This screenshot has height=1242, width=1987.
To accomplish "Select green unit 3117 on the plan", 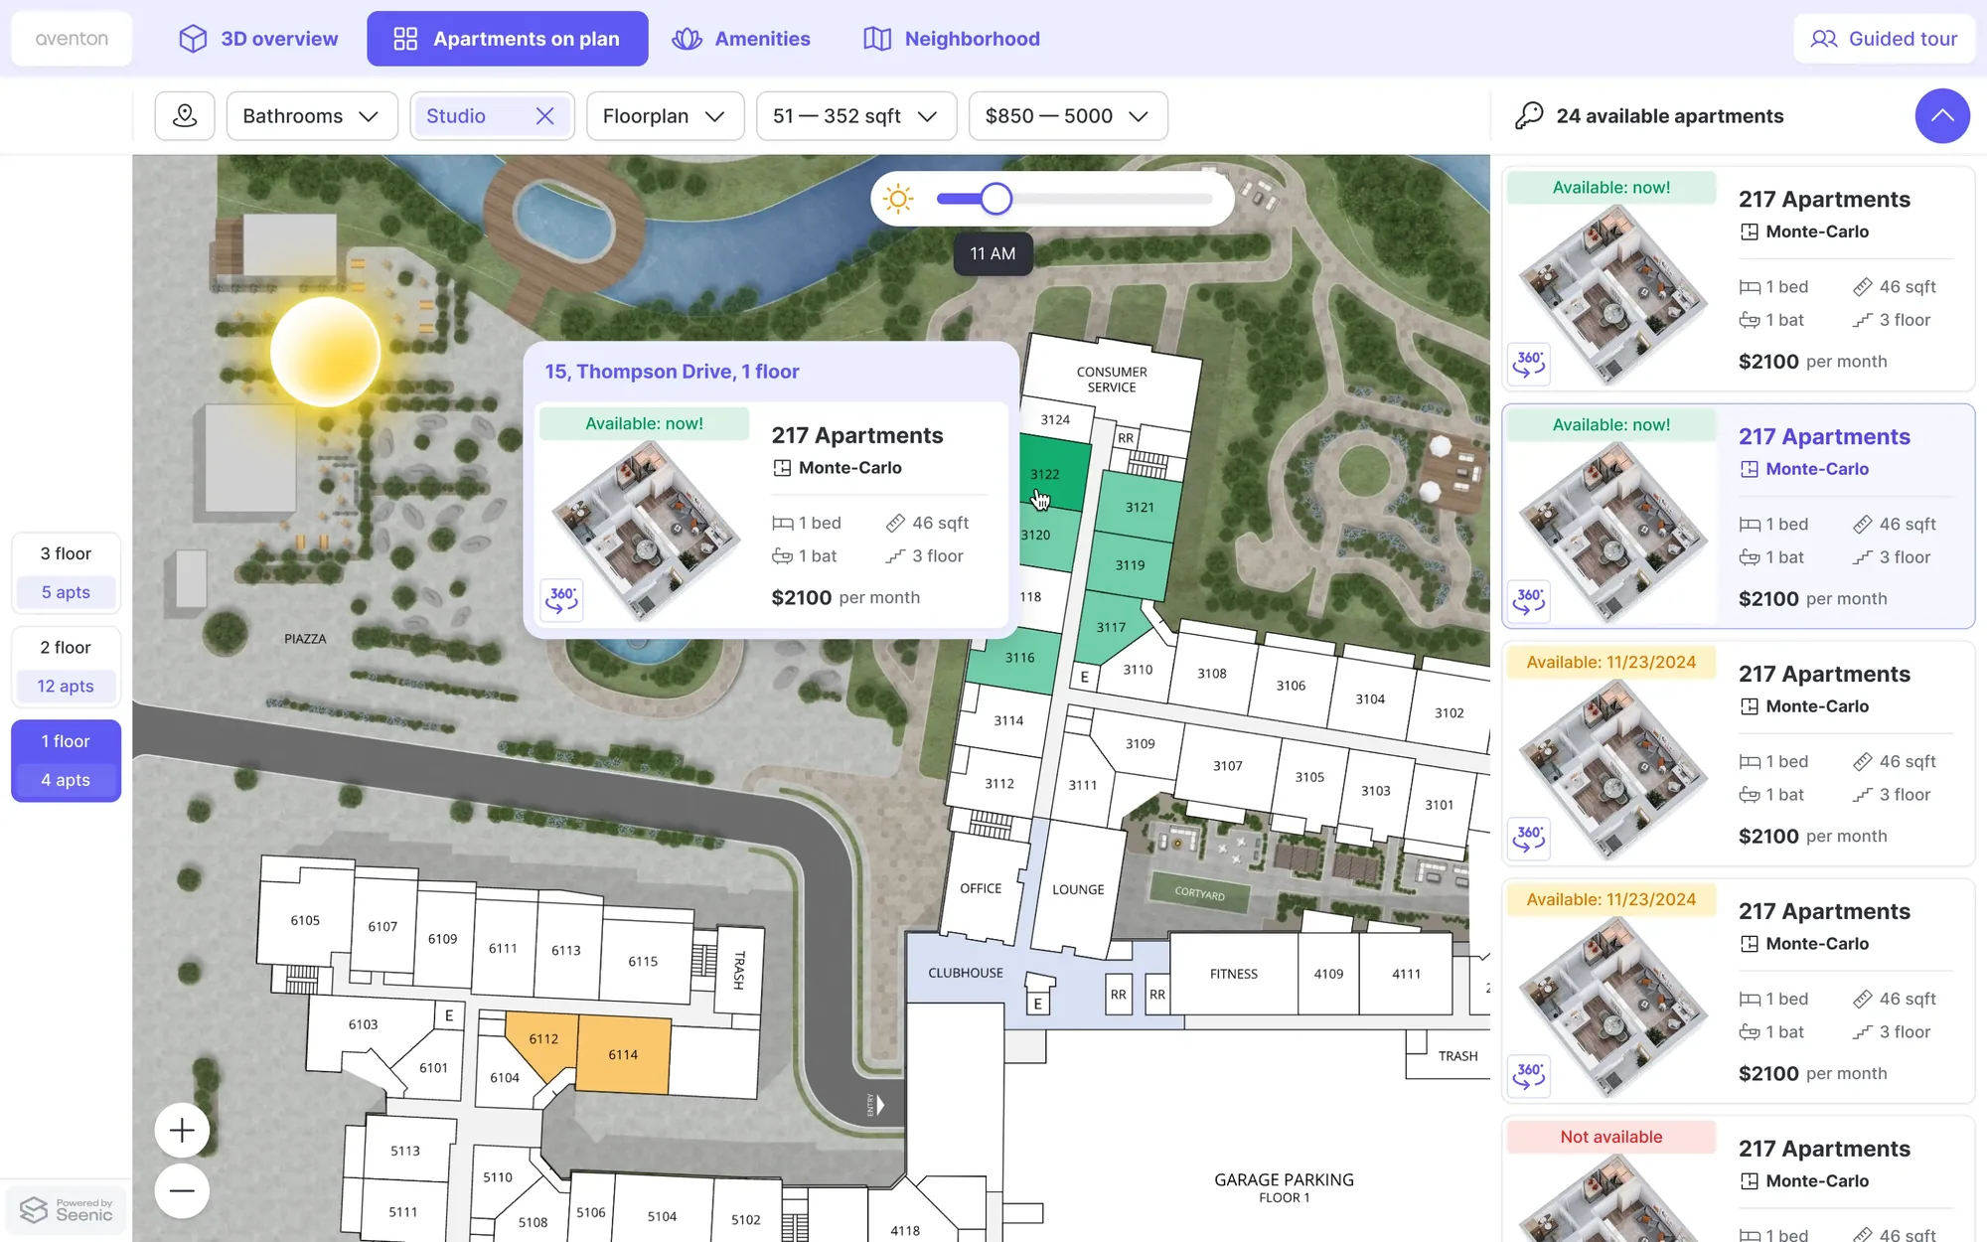I will pos(1111,627).
